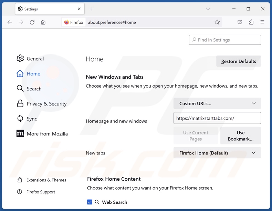
Task: Minimize the Firefox window
Action: 234,9
